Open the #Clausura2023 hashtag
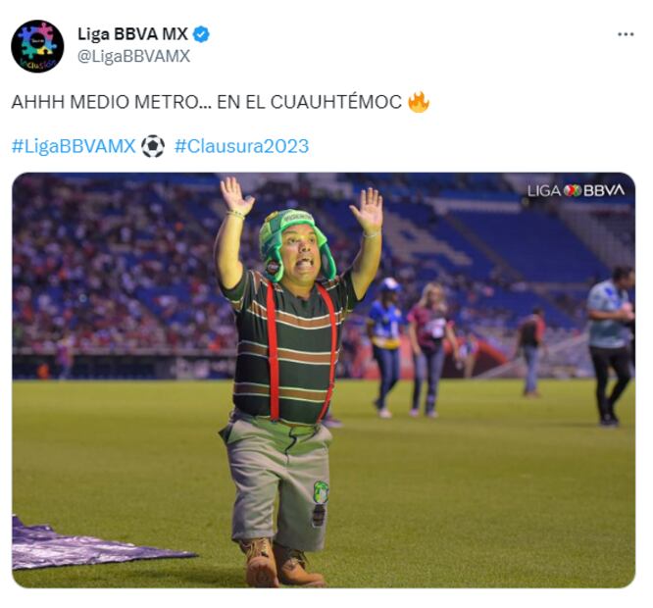 pyautogui.click(x=241, y=146)
